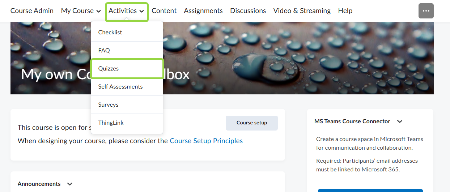
Task: Follow the Course Setup Principles link
Action: point(206,141)
